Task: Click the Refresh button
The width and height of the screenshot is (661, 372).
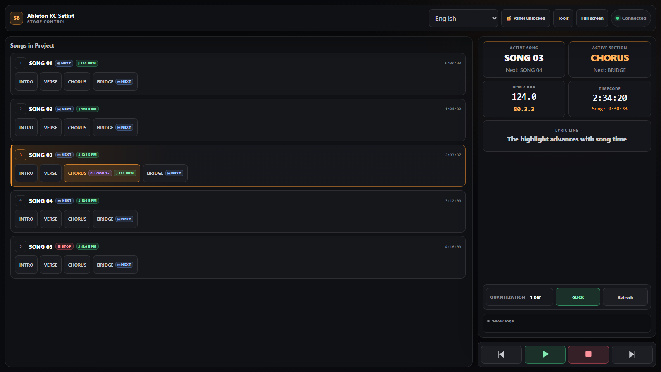Action: tap(625, 297)
